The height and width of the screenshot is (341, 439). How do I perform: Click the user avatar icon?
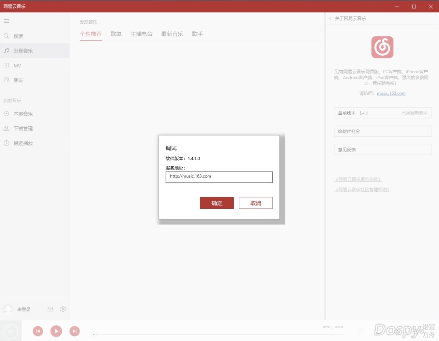pyautogui.click(x=8, y=309)
